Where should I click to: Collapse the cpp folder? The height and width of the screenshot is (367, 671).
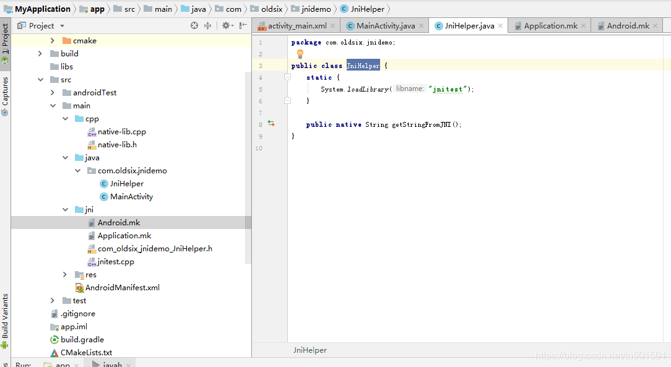click(x=65, y=118)
